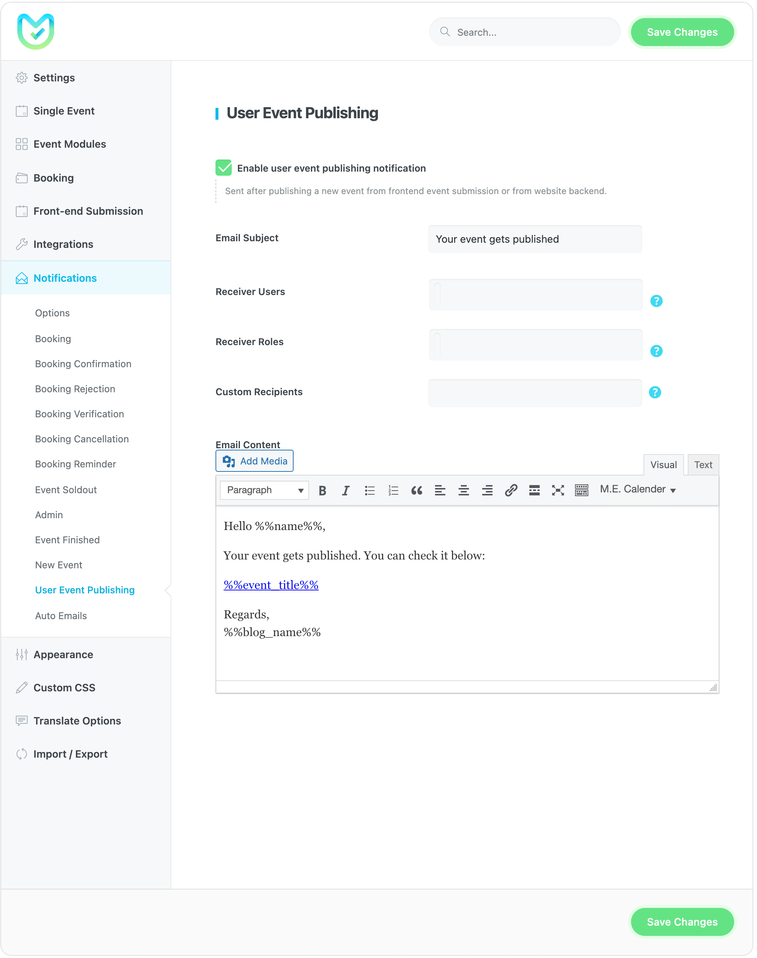Apply blockquote formatting

(416, 490)
